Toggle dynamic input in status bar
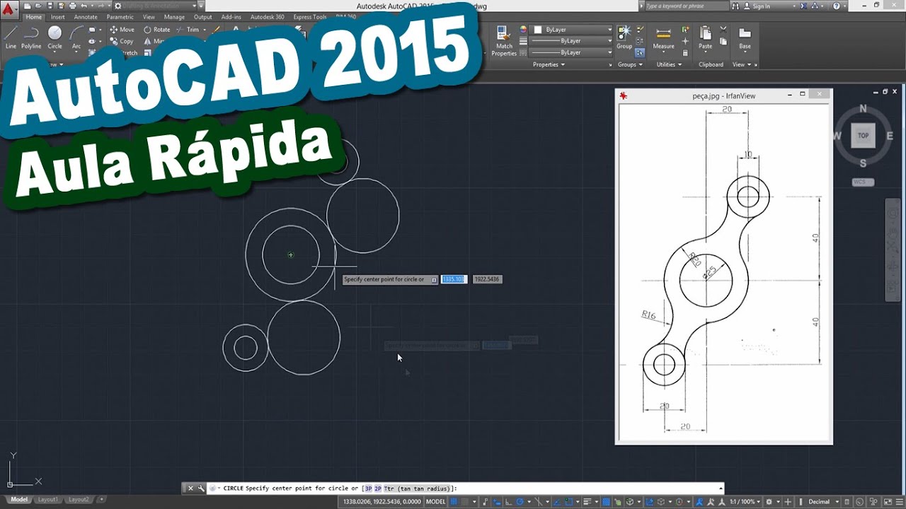This screenshot has width=906, height=509. 496,502
